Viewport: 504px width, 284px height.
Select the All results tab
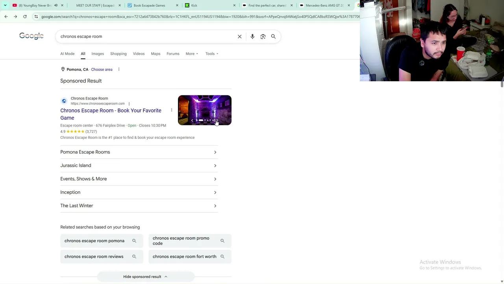coord(83,54)
